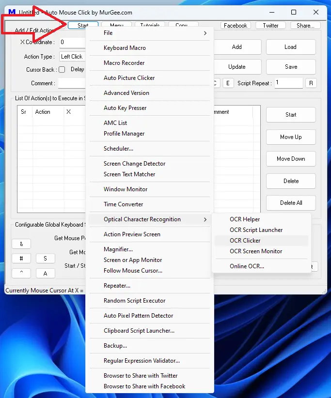Click the Update button
Screen dimensions: 331x398
pyautogui.click(x=237, y=67)
